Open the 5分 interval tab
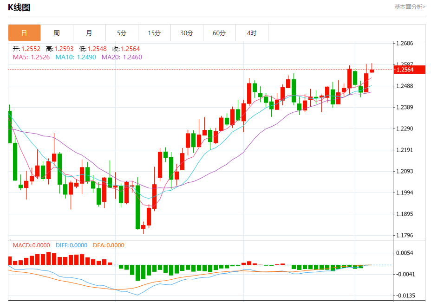 click(122, 33)
